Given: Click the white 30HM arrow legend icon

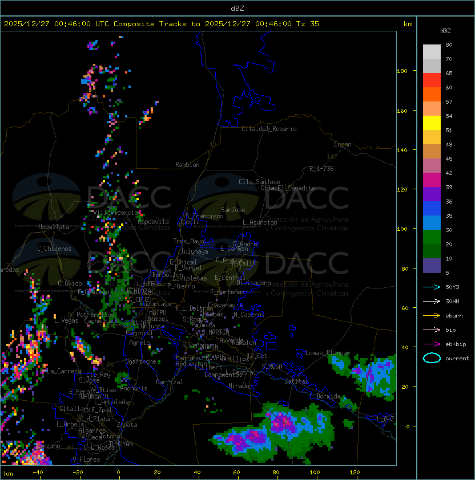Looking at the screenshot, I should click(x=432, y=301).
